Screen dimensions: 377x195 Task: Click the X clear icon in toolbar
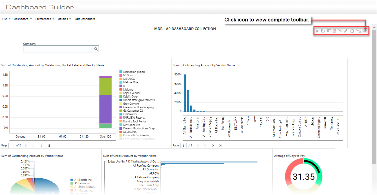click(317, 31)
